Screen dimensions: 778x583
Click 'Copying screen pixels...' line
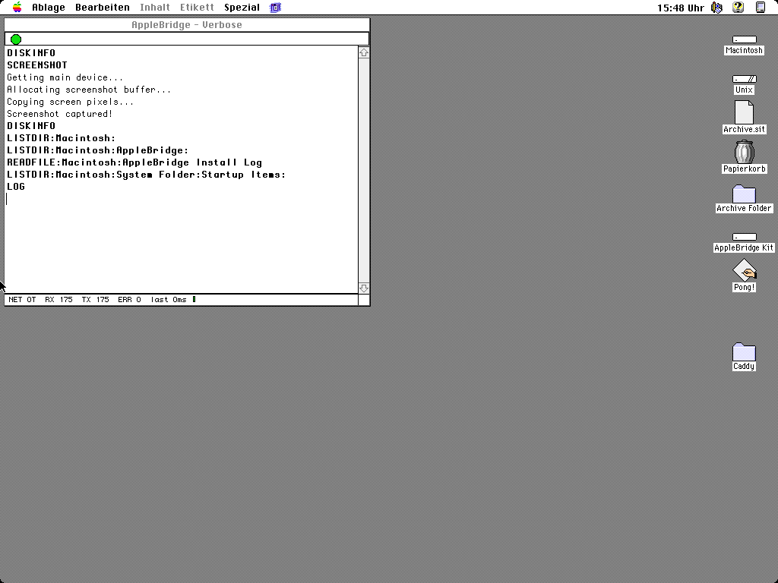tap(71, 102)
